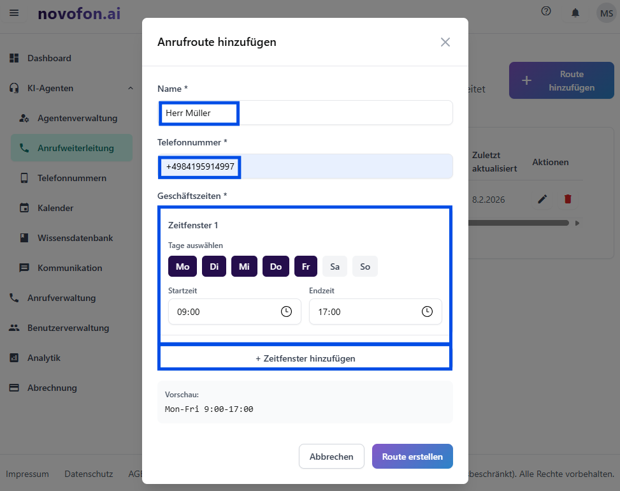Collapse the KI-Agenten sidebar section
The height and width of the screenshot is (491, 620).
point(130,88)
